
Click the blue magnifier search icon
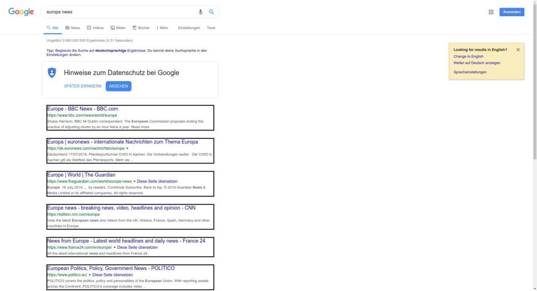pos(212,12)
